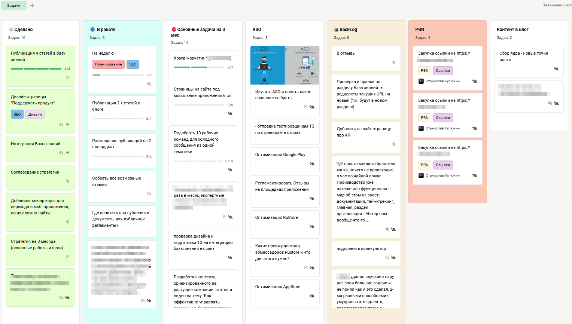Switch to the Задачи tab
Viewport: 572px width, 324px height.
14,6
